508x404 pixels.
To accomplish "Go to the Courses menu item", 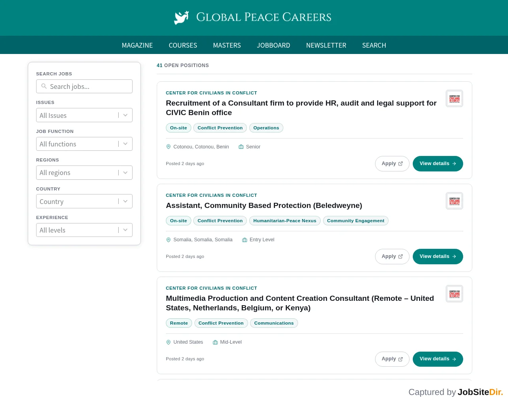I will 183,45.
